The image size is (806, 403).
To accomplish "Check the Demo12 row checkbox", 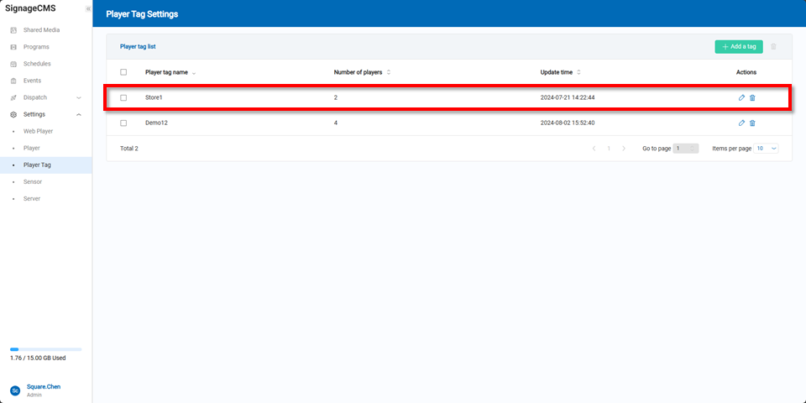I will coord(123,123).
